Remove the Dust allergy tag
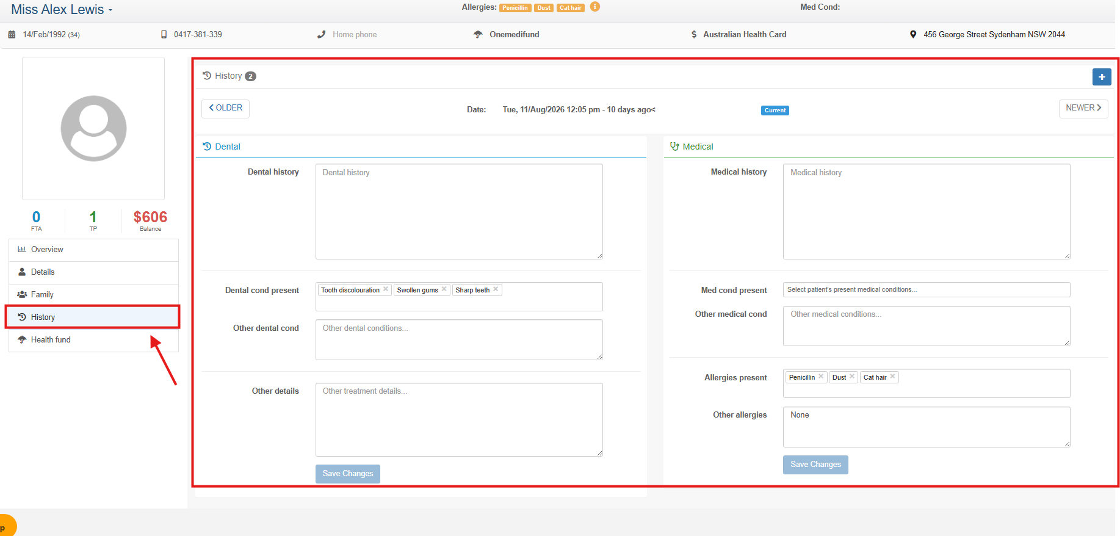This screenshot has width=1120, height=536. point(852,377)
